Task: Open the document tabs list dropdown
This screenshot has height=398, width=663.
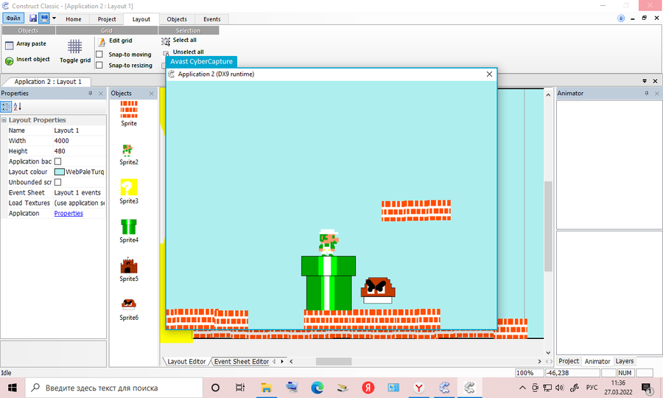Action: pos(645,81)
